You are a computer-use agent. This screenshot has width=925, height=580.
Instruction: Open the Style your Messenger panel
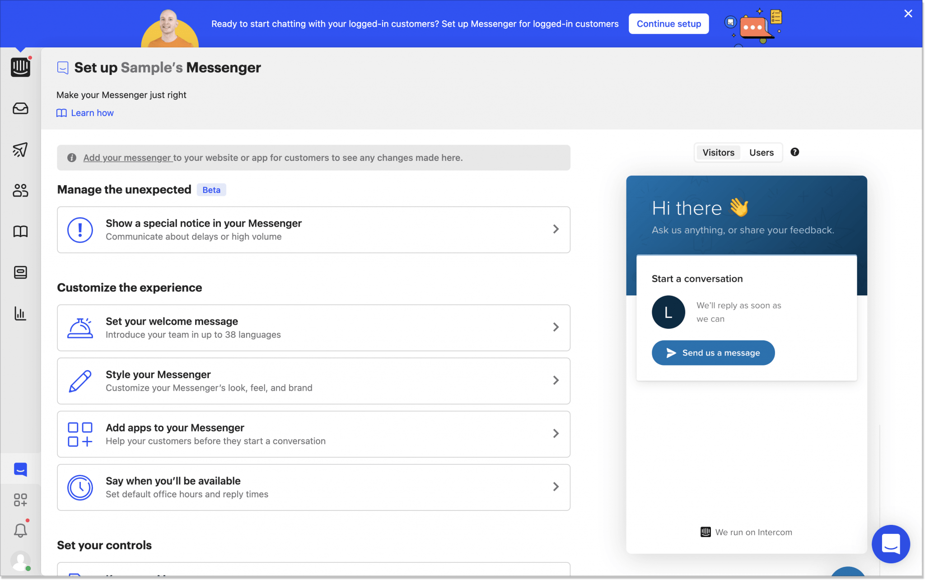pyautogui.click(x=313, y=381)
